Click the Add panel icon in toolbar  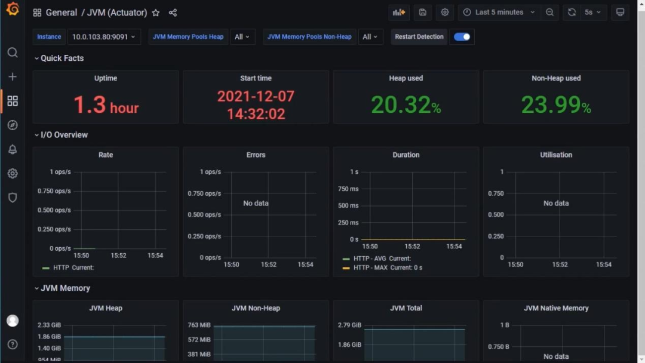398,13
